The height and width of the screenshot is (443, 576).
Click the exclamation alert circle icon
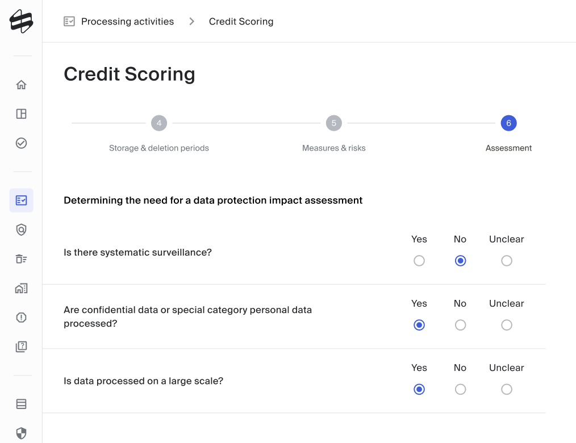click(22, 317)
